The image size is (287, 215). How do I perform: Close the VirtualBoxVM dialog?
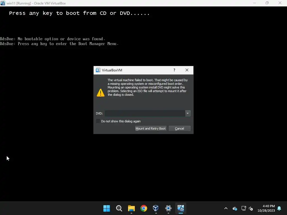187,70
